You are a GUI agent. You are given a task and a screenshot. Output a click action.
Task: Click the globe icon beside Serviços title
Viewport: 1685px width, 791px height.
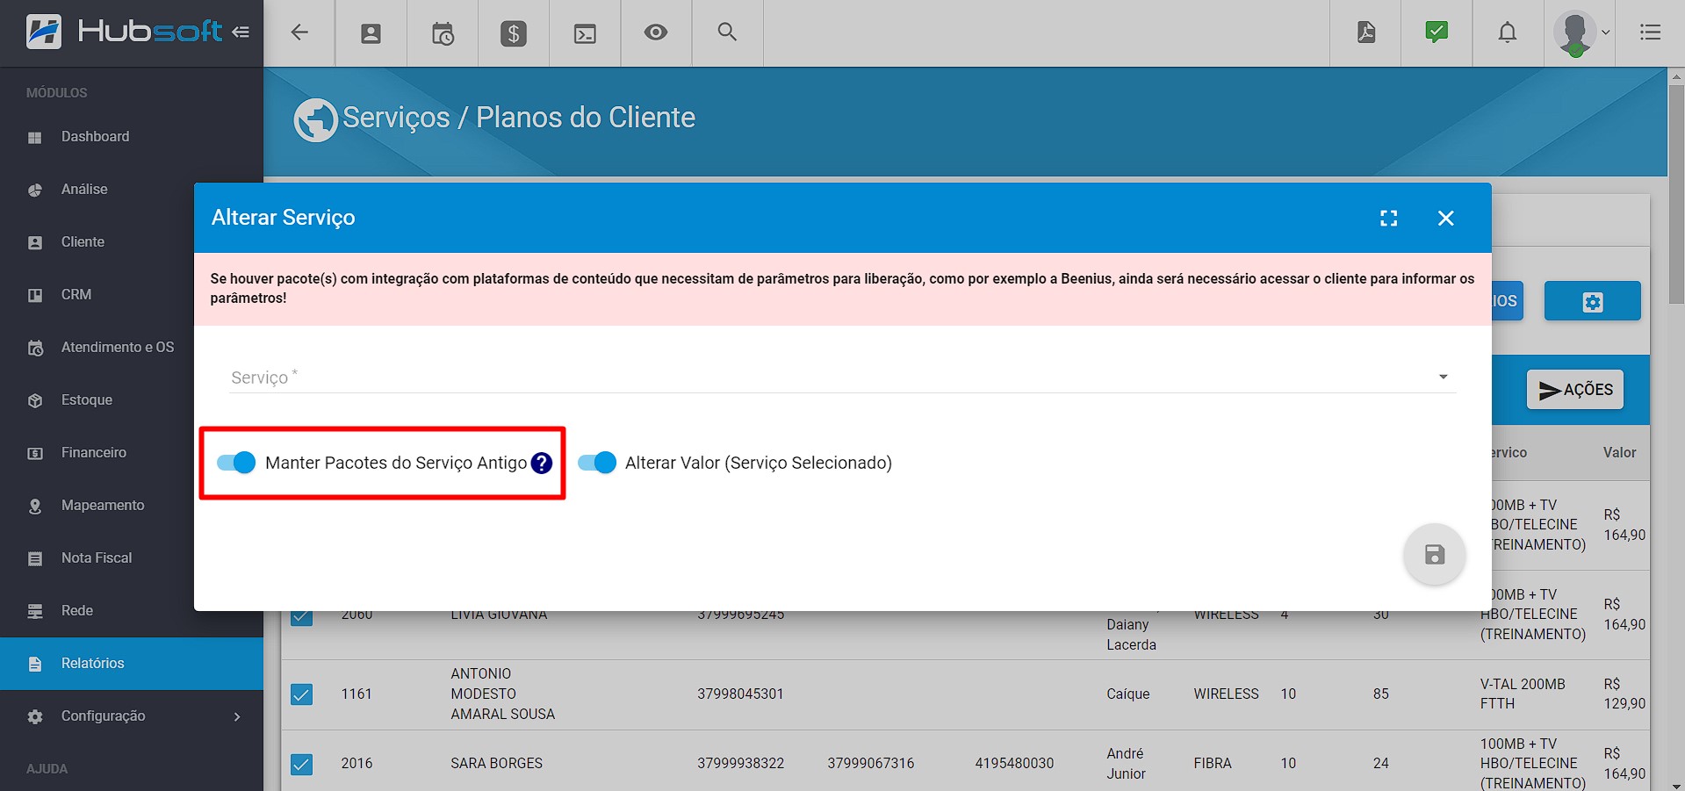(315, 120)
